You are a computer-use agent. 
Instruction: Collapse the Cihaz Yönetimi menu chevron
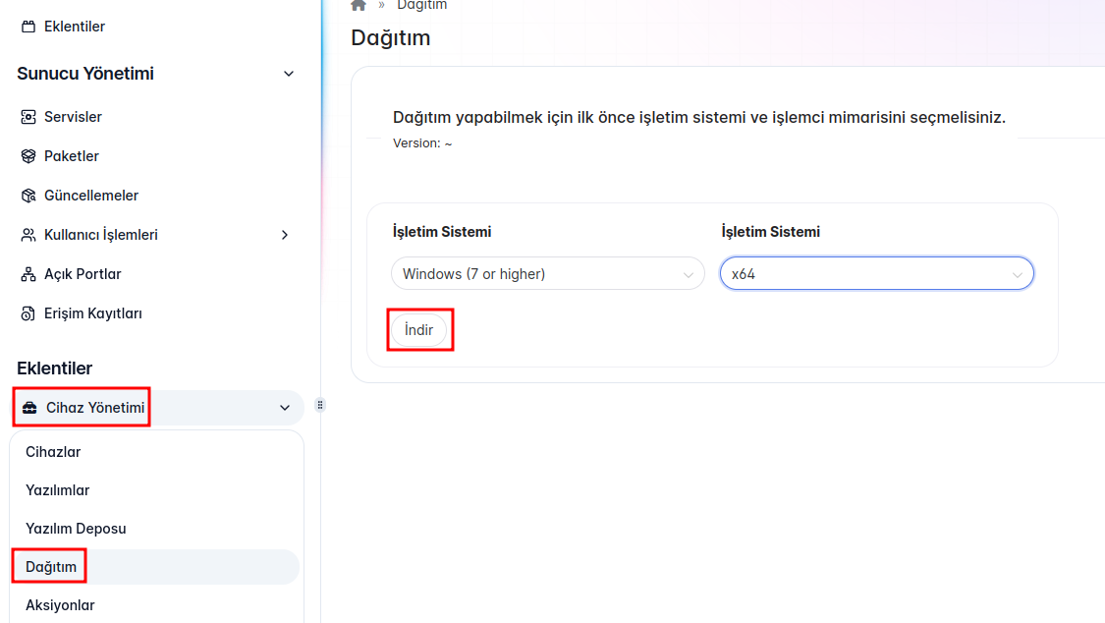[x=285, y=408]
